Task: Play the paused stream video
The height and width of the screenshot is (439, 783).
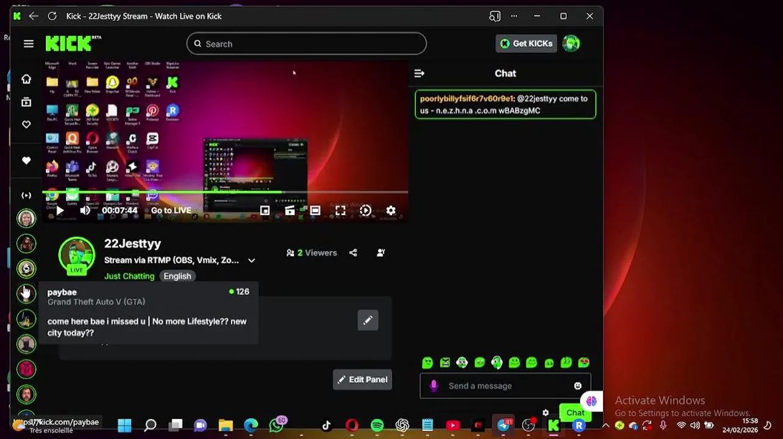Action: coord(60,210)
